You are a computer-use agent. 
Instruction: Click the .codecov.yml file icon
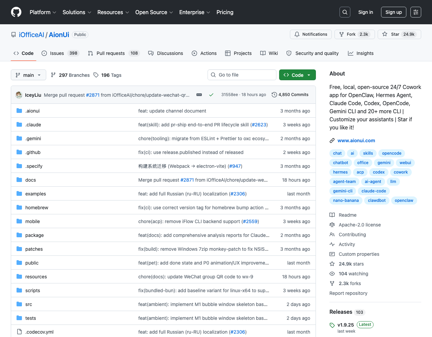pos(19,332)
